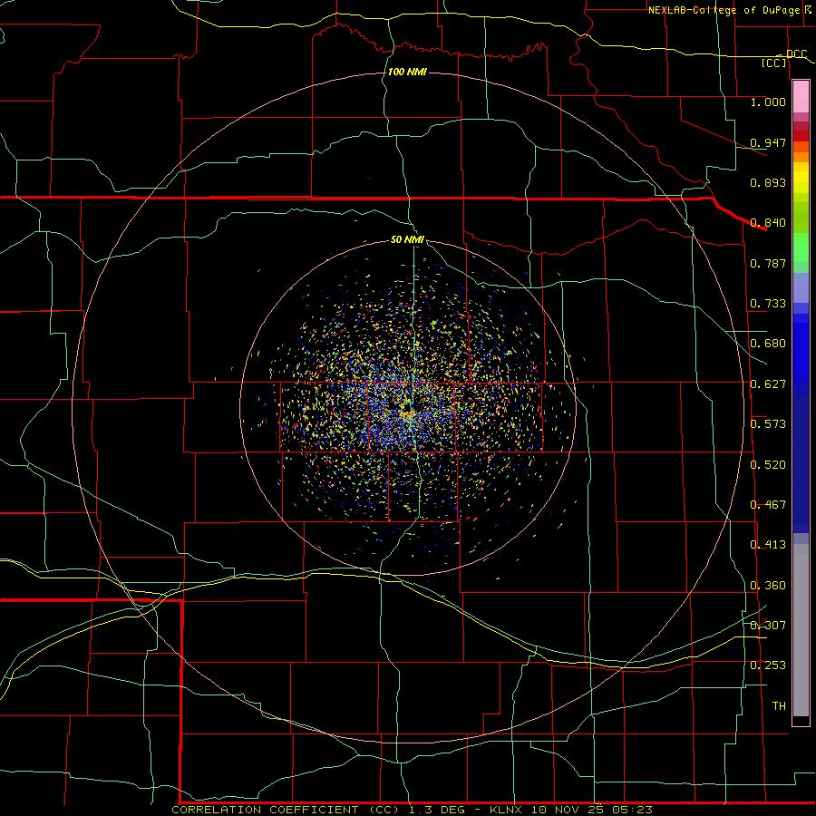Image resolution: width=816 pixels, height=816 pixels.
Task: Select the 0.840 scale value
Action: 768,223
